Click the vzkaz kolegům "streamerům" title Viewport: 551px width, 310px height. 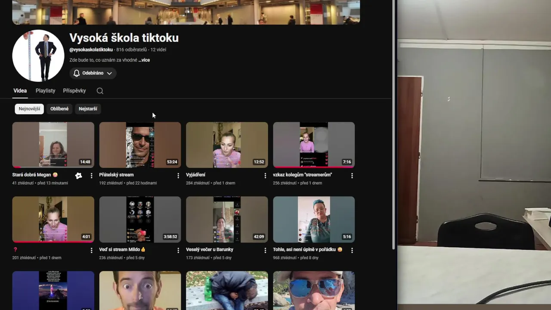(x=302, y=175)
